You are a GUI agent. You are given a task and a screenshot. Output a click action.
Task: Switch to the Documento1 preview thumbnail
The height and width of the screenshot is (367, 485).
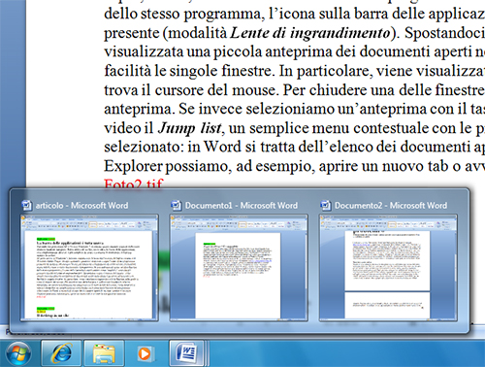click(239, 268)
